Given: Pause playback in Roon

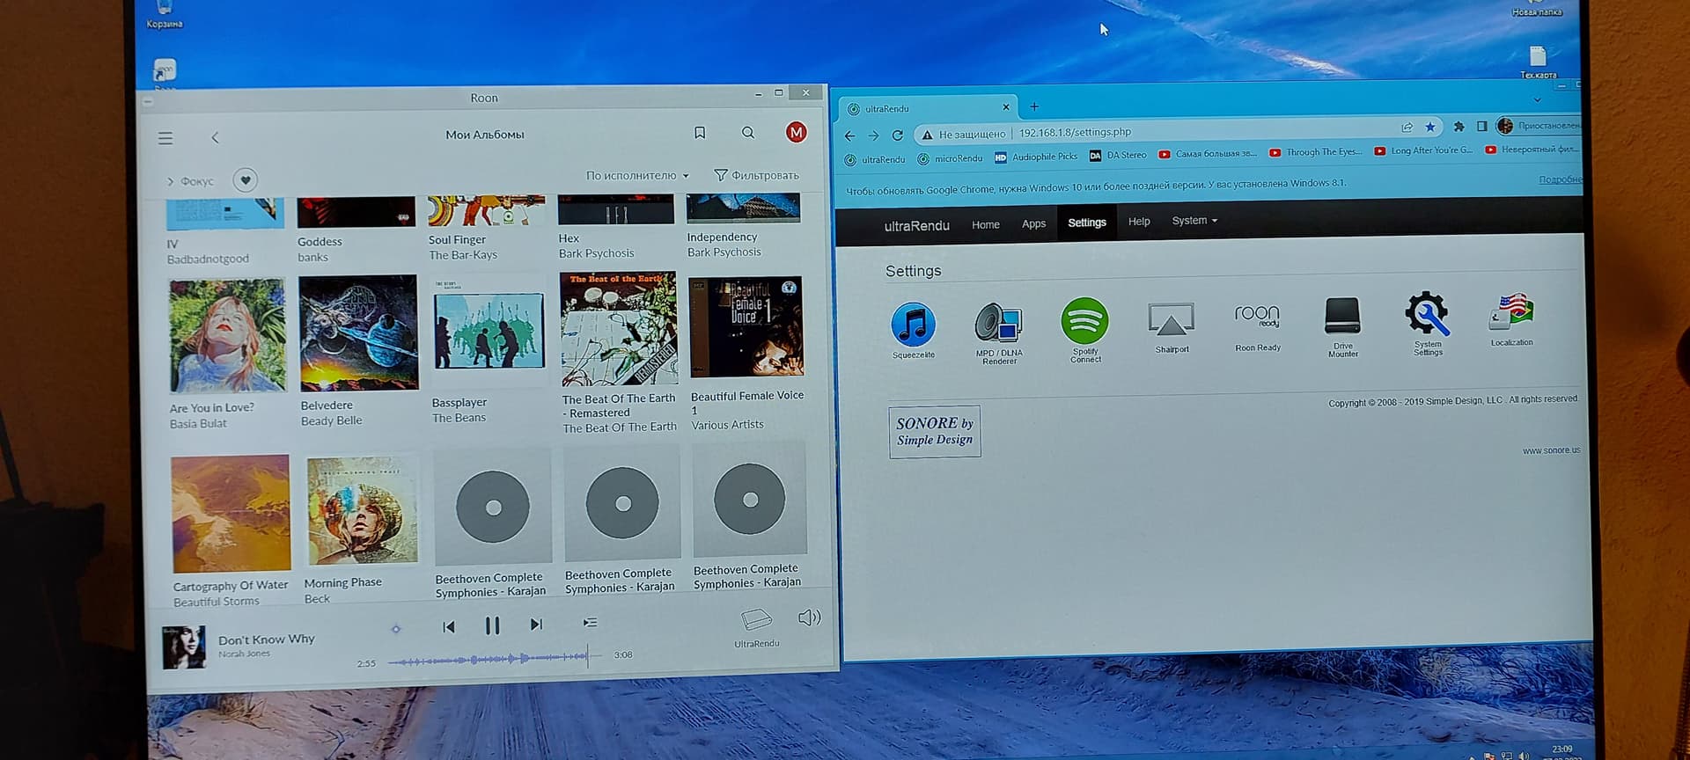Looking at the screenshot, I should click(492, 625).
